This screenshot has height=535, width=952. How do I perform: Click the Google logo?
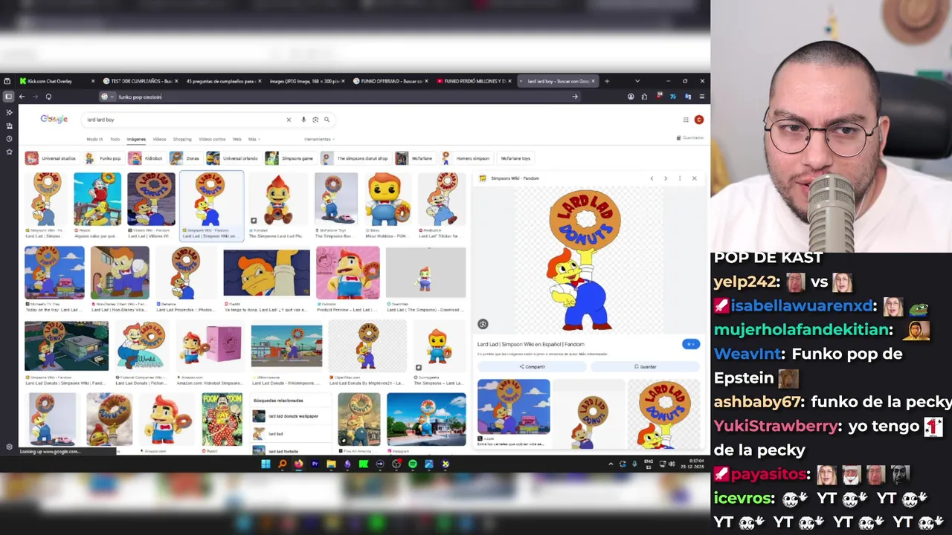(x=54, y=119)
